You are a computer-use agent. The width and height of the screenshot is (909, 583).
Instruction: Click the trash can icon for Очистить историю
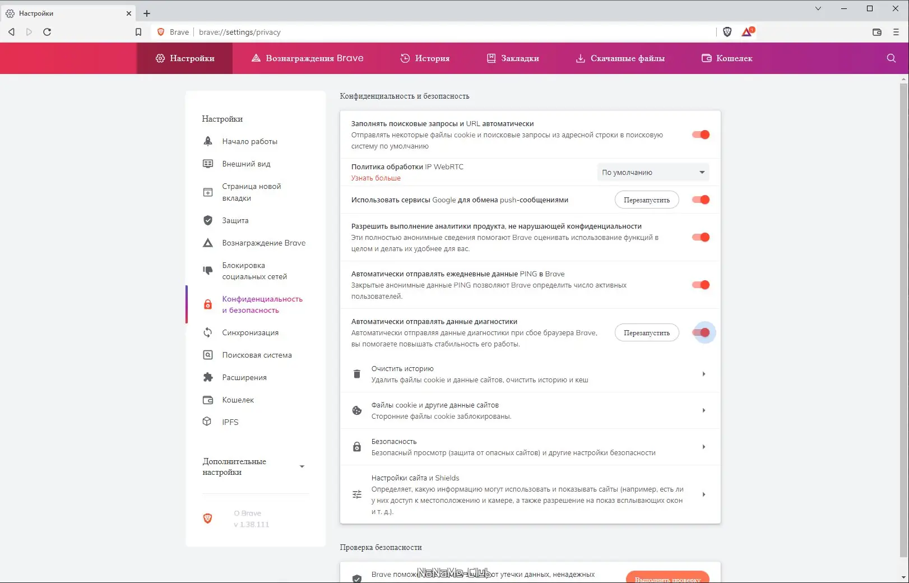pyautogui.click(x=357, y=374)
